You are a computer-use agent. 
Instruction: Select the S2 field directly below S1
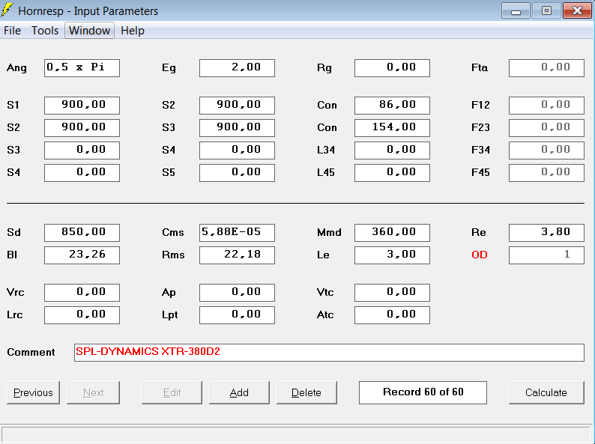pyautogui.click(x=82, y=128)
